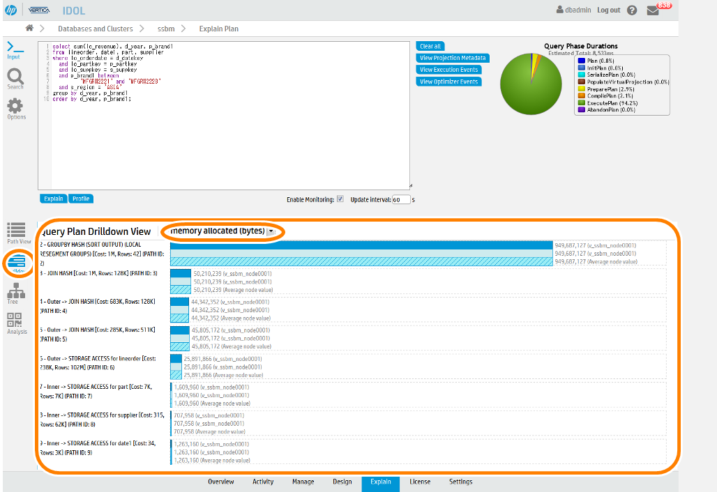Click the ExecutePlan green legend swatch
Screen dimensions: 717x492
[581, 102]
